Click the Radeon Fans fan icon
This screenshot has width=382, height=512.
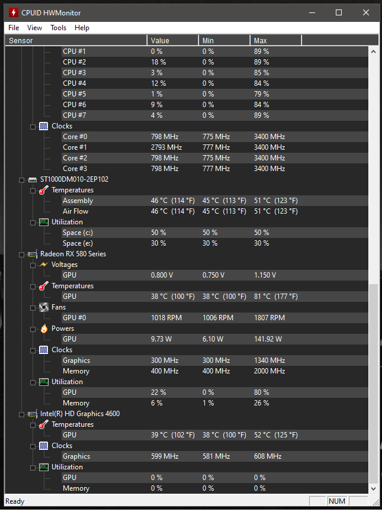click(x=43, y=307)
